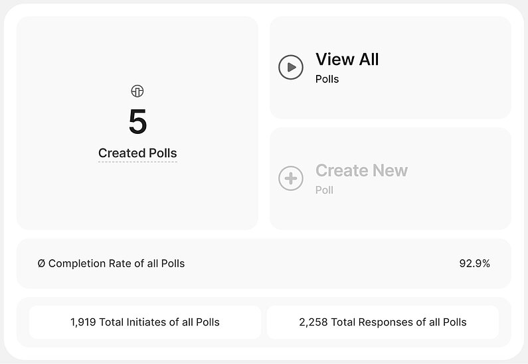This screenshot has width=528, height=364.
Task: Select the Create New heading text
Action: 361,170
